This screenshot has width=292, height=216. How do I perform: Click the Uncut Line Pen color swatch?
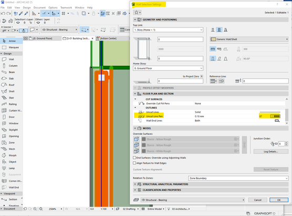click(x=275, y=116)
